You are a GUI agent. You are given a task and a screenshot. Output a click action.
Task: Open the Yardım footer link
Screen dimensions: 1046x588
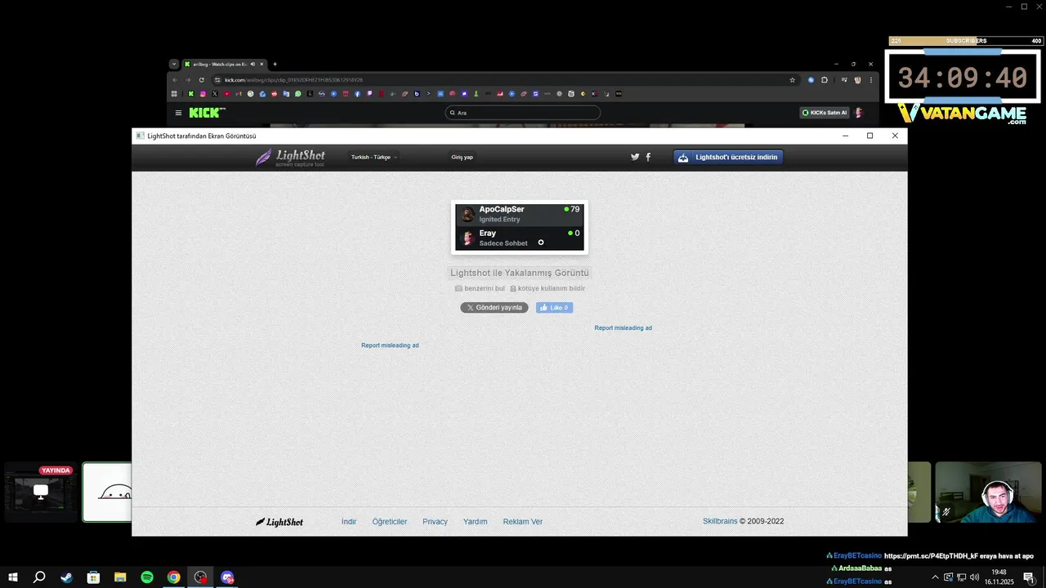475,522
